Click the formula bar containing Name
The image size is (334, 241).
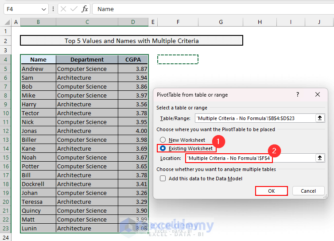click(x=213, y=9)
